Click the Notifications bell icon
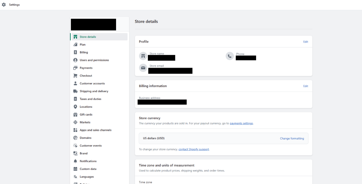Image resolution: width=362 pixels, height=184 pixels. (x=75, y=161)
